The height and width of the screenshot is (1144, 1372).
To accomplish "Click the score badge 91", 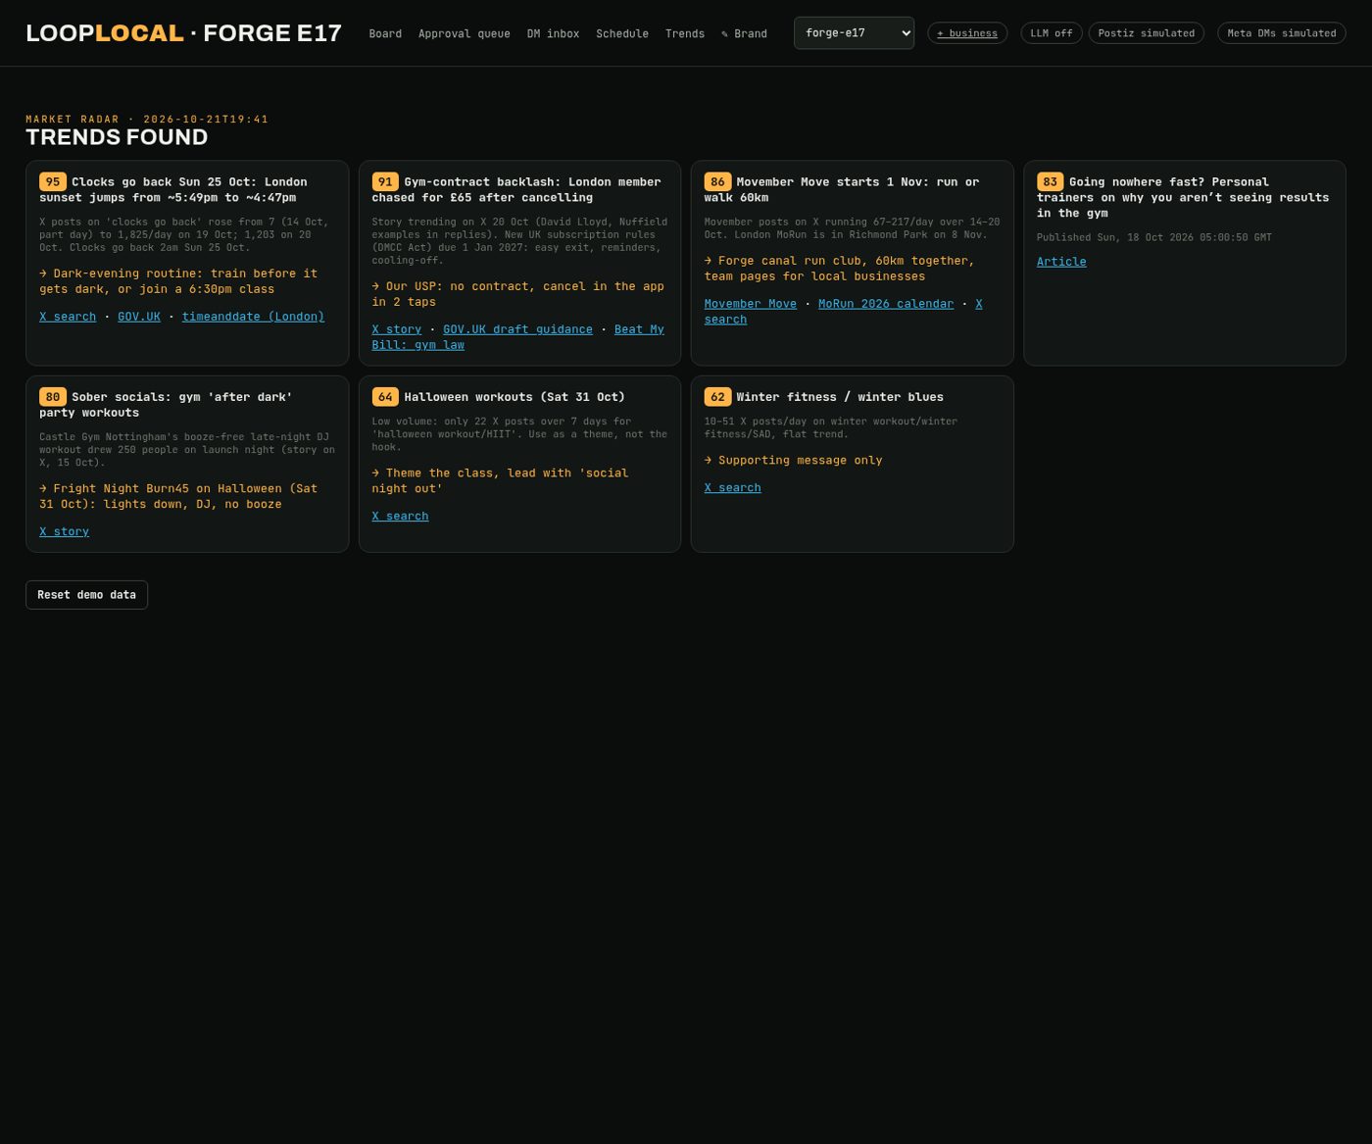I will [x=385, y=181].
